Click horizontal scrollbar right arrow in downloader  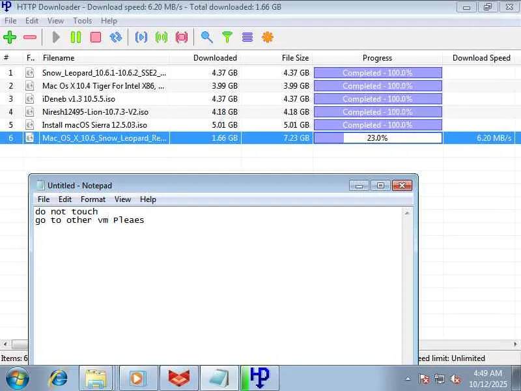(515, 344)
